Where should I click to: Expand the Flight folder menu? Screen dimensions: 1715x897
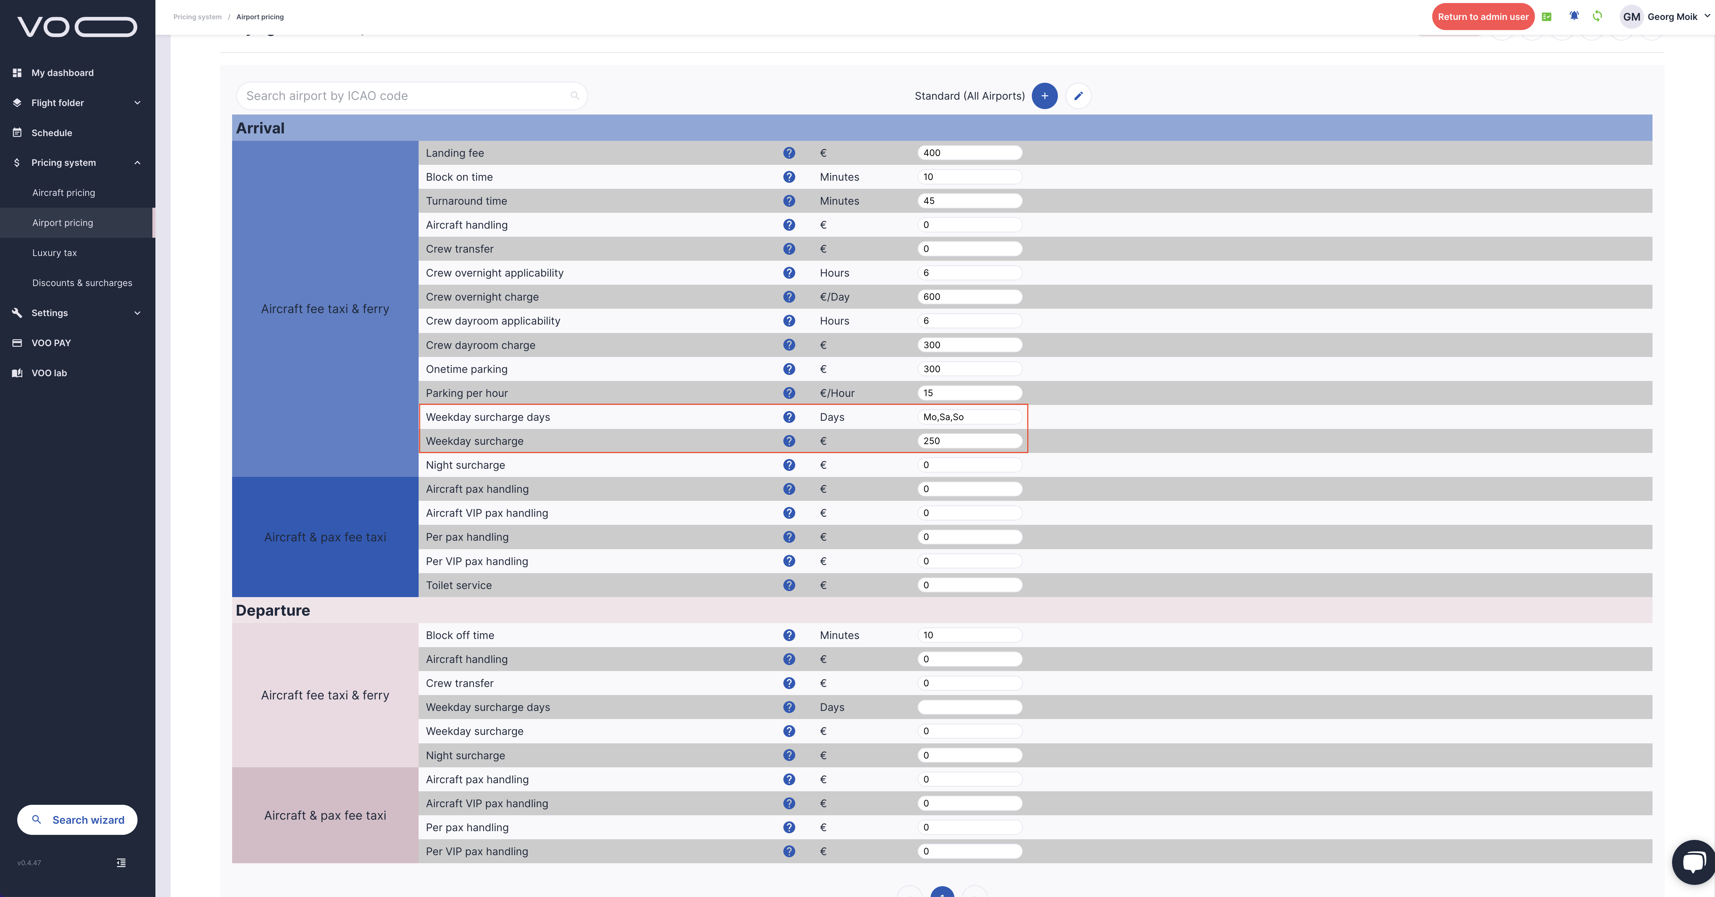77,102
